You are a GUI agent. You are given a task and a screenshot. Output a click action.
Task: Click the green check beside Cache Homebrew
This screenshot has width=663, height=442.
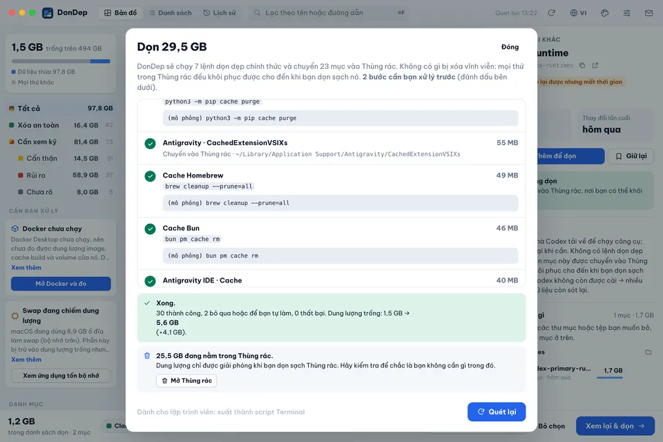(x=150, y=176)
